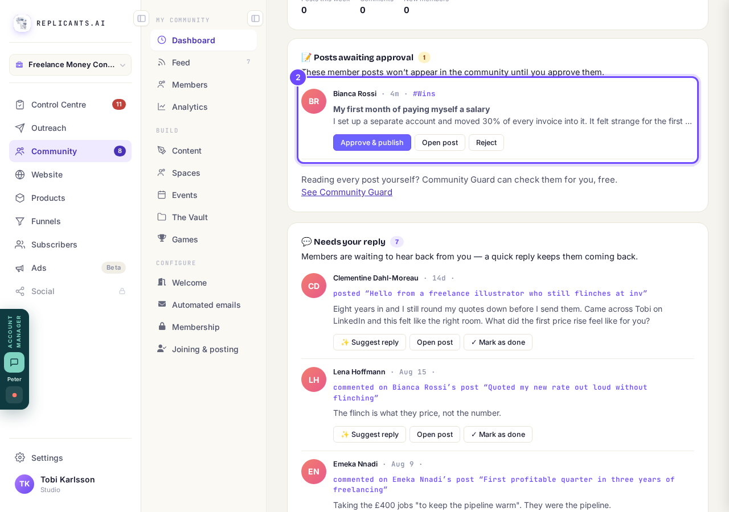
Task: Collapse the My Community sidebar icon
Action: (255, 18)
